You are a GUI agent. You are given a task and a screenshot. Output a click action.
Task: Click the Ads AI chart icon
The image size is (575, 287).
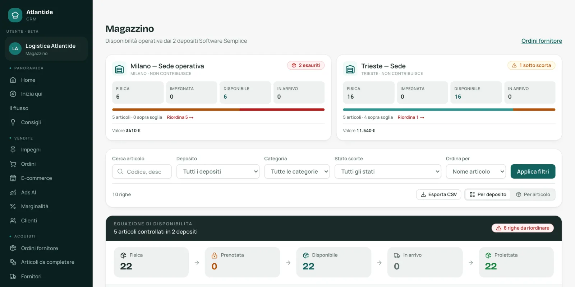(13, 192)
